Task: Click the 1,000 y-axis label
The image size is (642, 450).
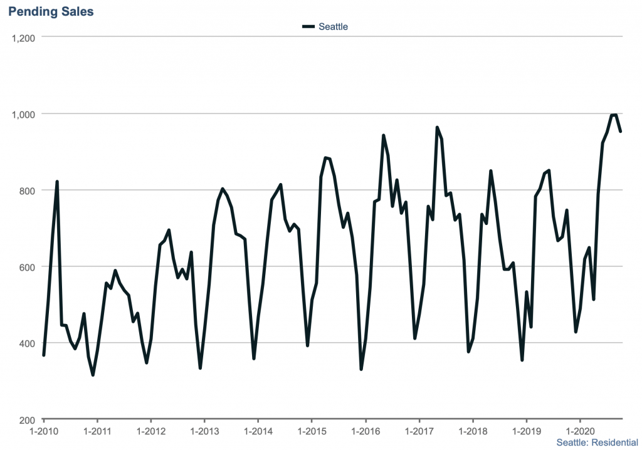Action: point(23,114)
